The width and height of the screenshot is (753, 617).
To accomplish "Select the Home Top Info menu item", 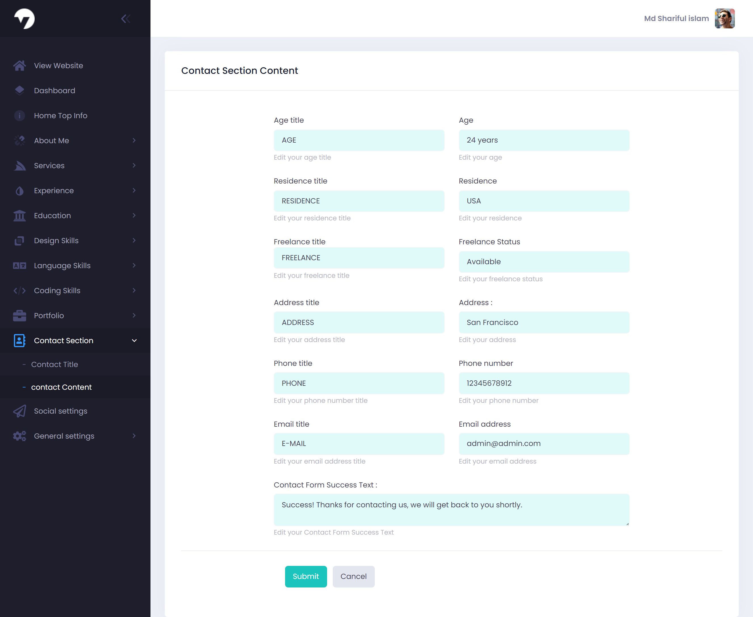I will coord(60,116).
